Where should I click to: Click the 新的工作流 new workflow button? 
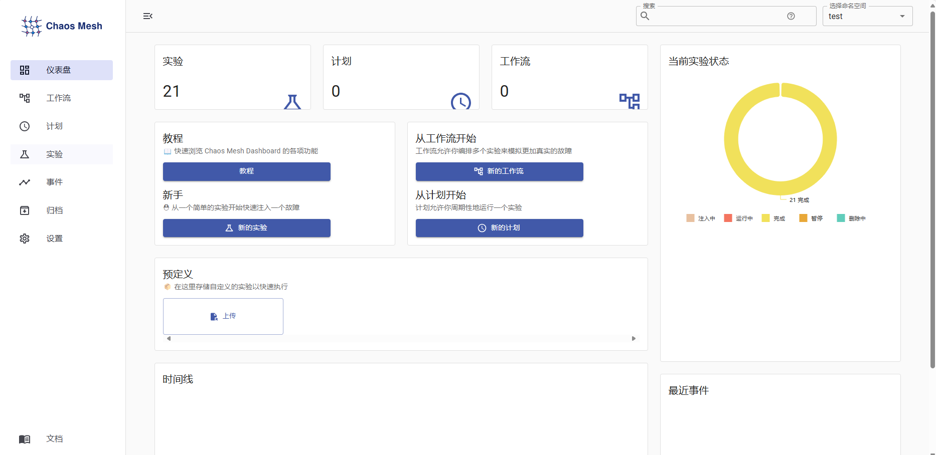[500, 171]
